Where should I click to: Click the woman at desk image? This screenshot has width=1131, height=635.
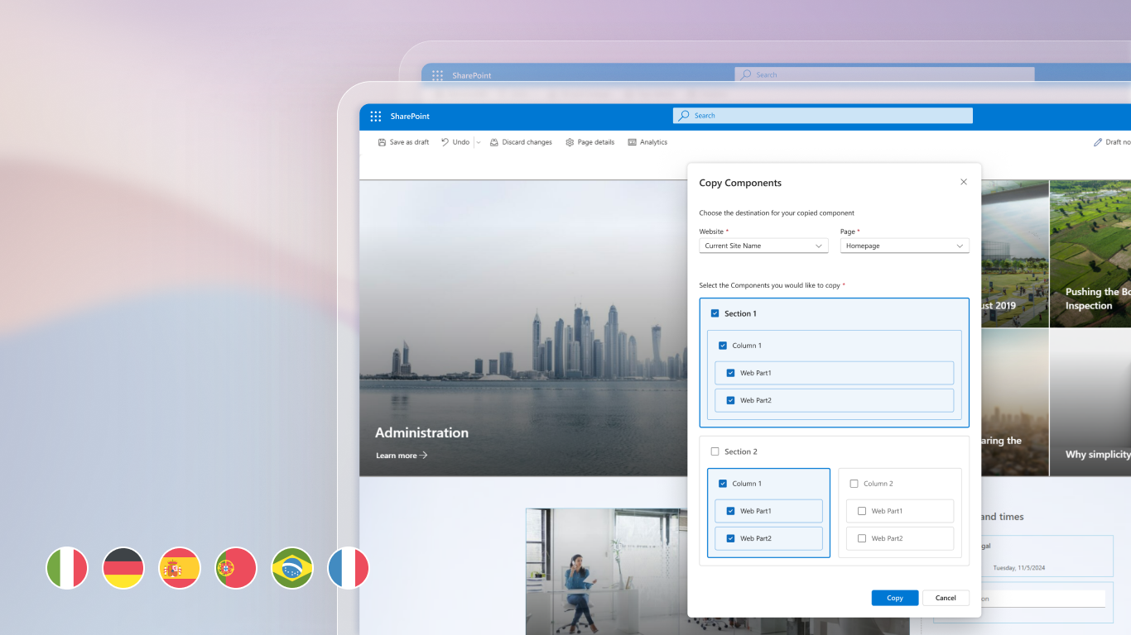point(607,571)
